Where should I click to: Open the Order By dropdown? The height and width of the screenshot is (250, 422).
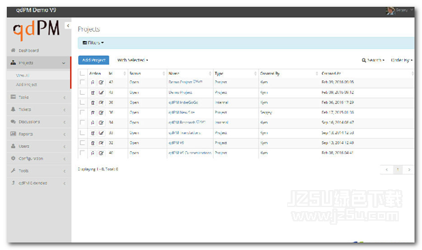click(402, 60)
